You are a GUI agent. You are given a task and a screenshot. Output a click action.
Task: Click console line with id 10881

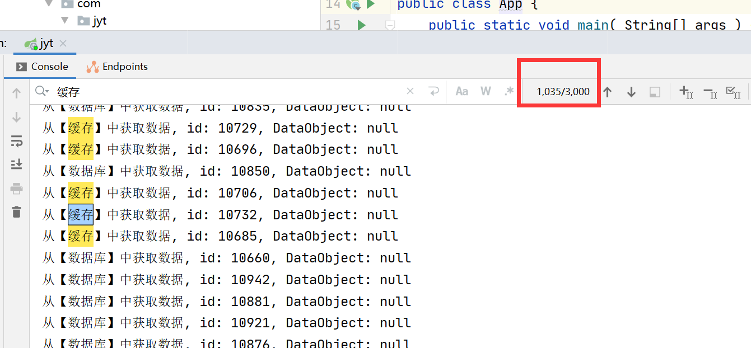(x=227, y=302)
